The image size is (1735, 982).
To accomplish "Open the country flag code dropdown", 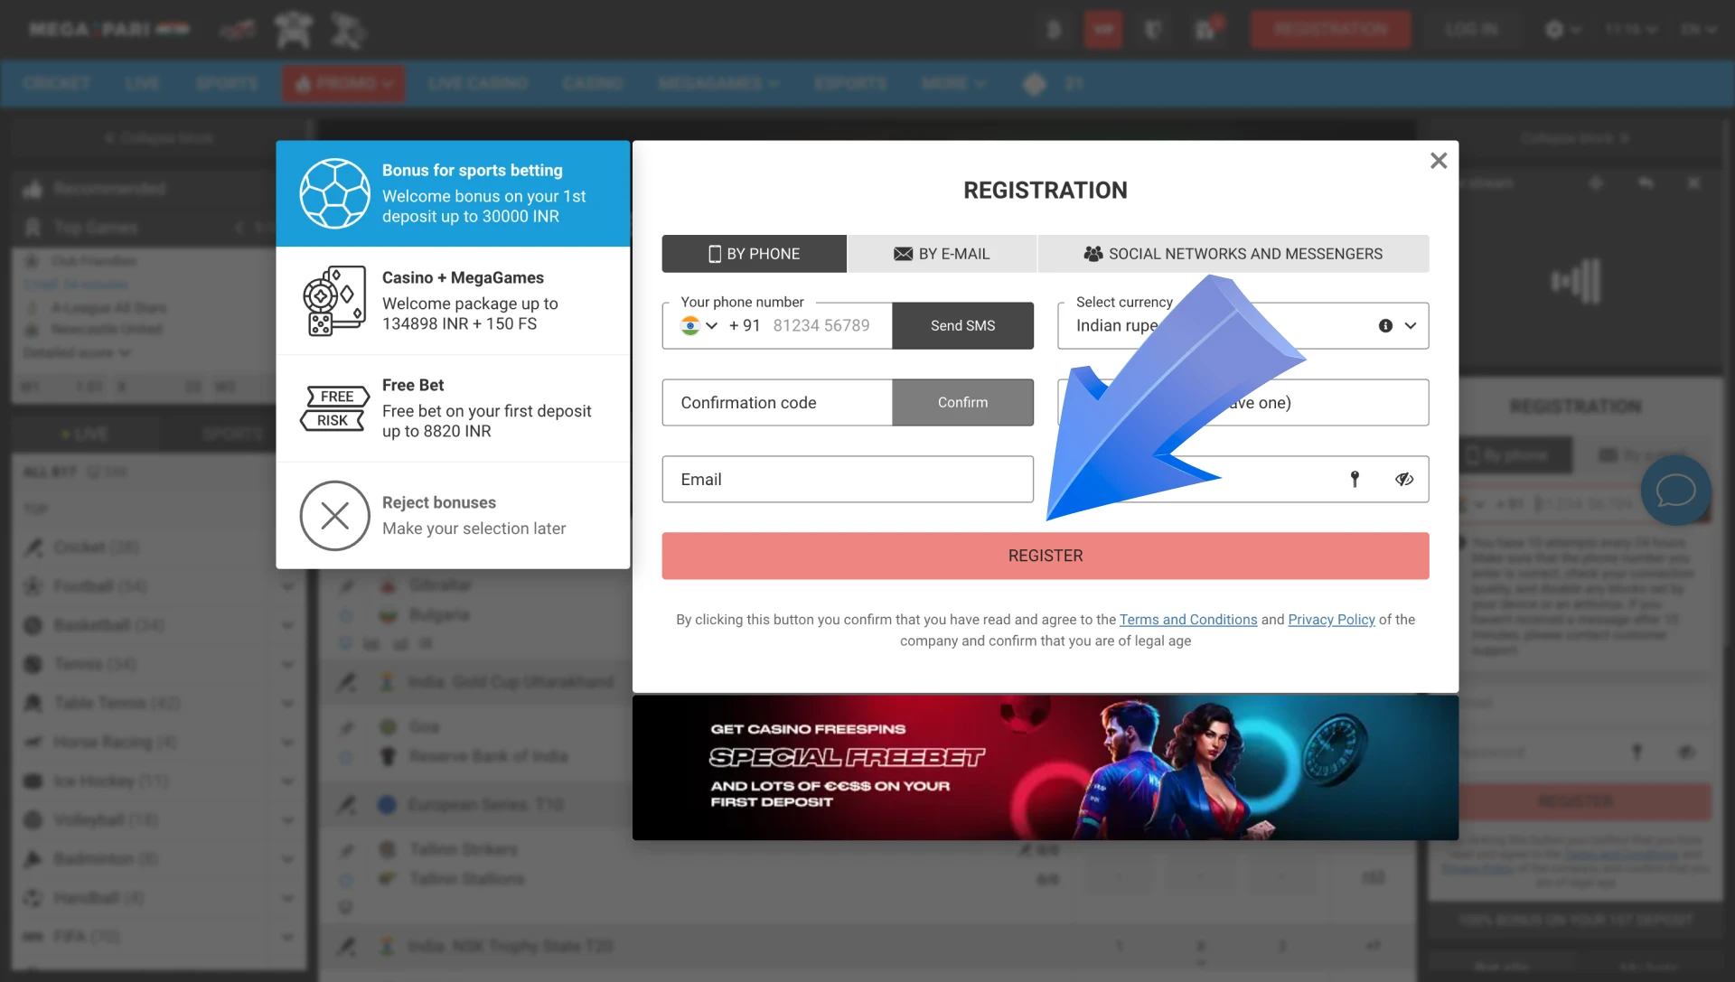I will (699, 326).
